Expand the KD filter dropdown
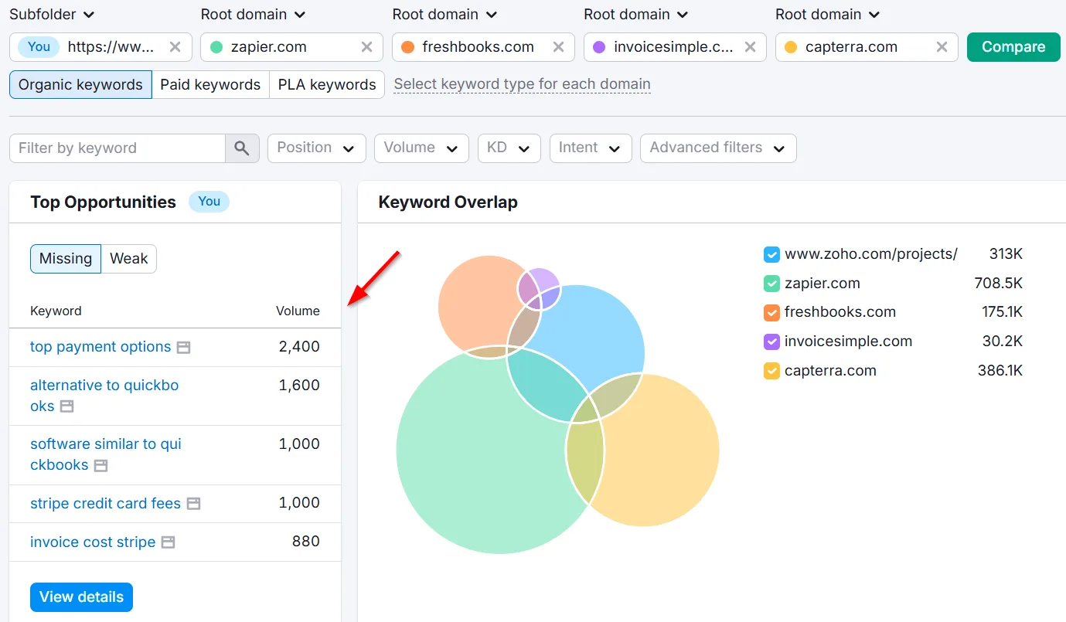1066x622 pixels. [x=509, y=148]
